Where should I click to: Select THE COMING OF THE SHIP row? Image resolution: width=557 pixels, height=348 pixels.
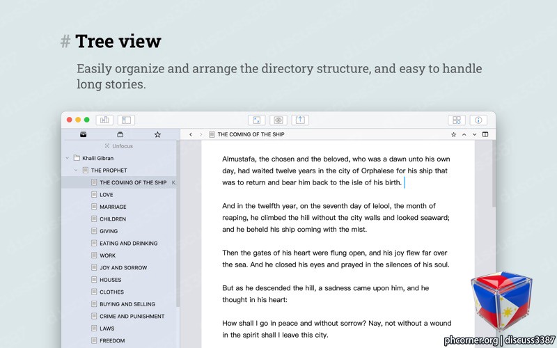point(119,182)
